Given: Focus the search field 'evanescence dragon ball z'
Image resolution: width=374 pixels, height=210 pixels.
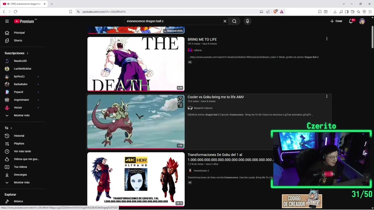Looking at the screenshot, I should point(174,21).
